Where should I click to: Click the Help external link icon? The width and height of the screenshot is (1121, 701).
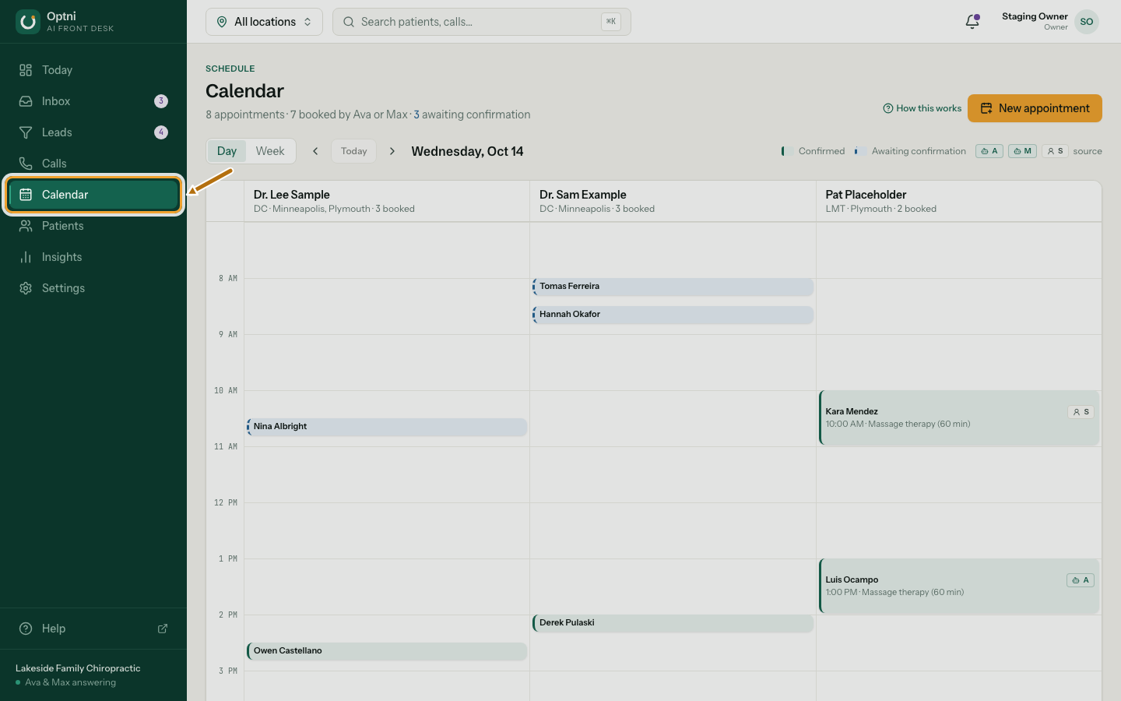tap(163, 629)
